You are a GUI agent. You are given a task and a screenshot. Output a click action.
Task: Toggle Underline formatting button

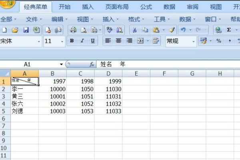tap(93, 41)
